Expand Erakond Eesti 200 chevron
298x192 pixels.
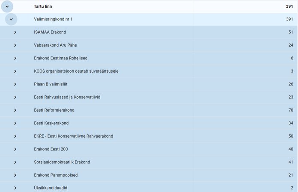(x=15, y=149)
